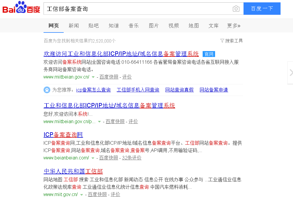
Task: Open the ICP备案查询网 result
Action: pos(63,135)
